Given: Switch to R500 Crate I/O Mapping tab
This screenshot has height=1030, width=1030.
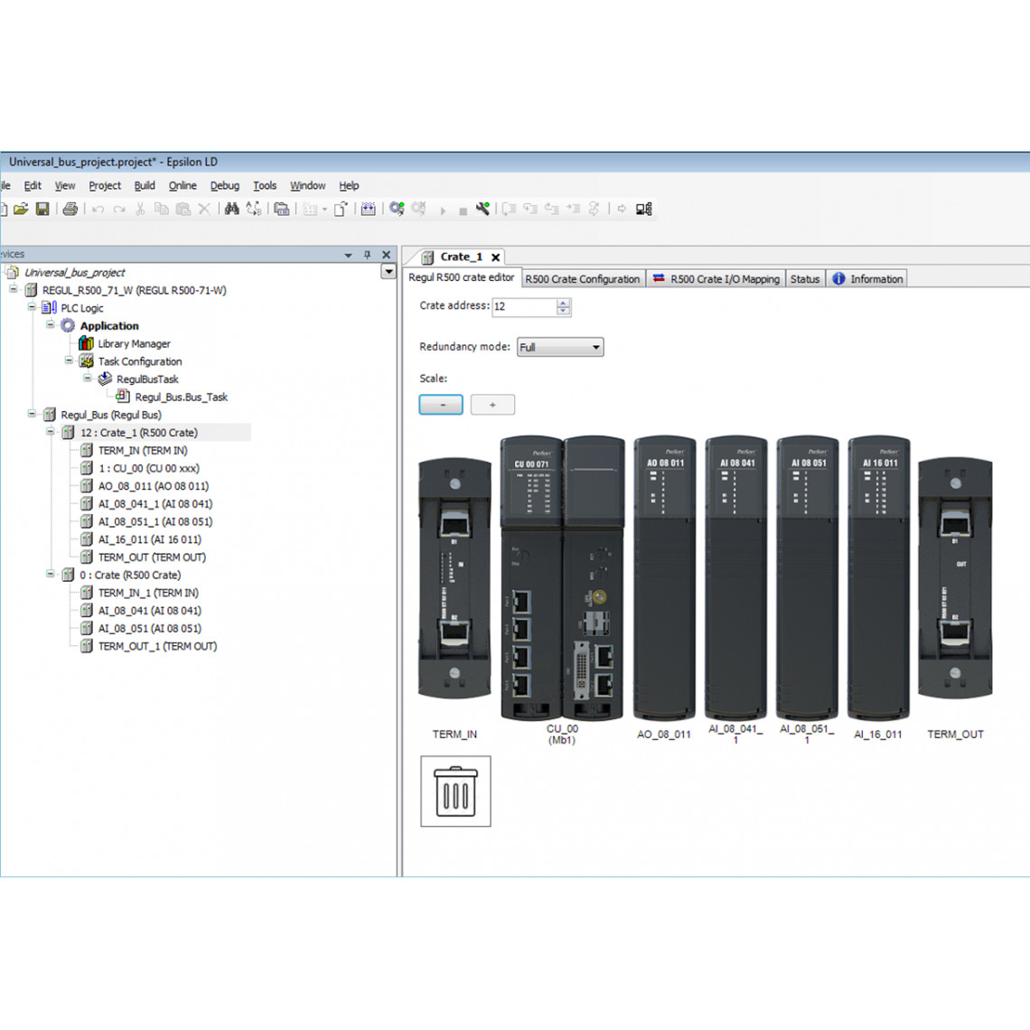Looking at the screenshot, I should (x=716, y=279).
